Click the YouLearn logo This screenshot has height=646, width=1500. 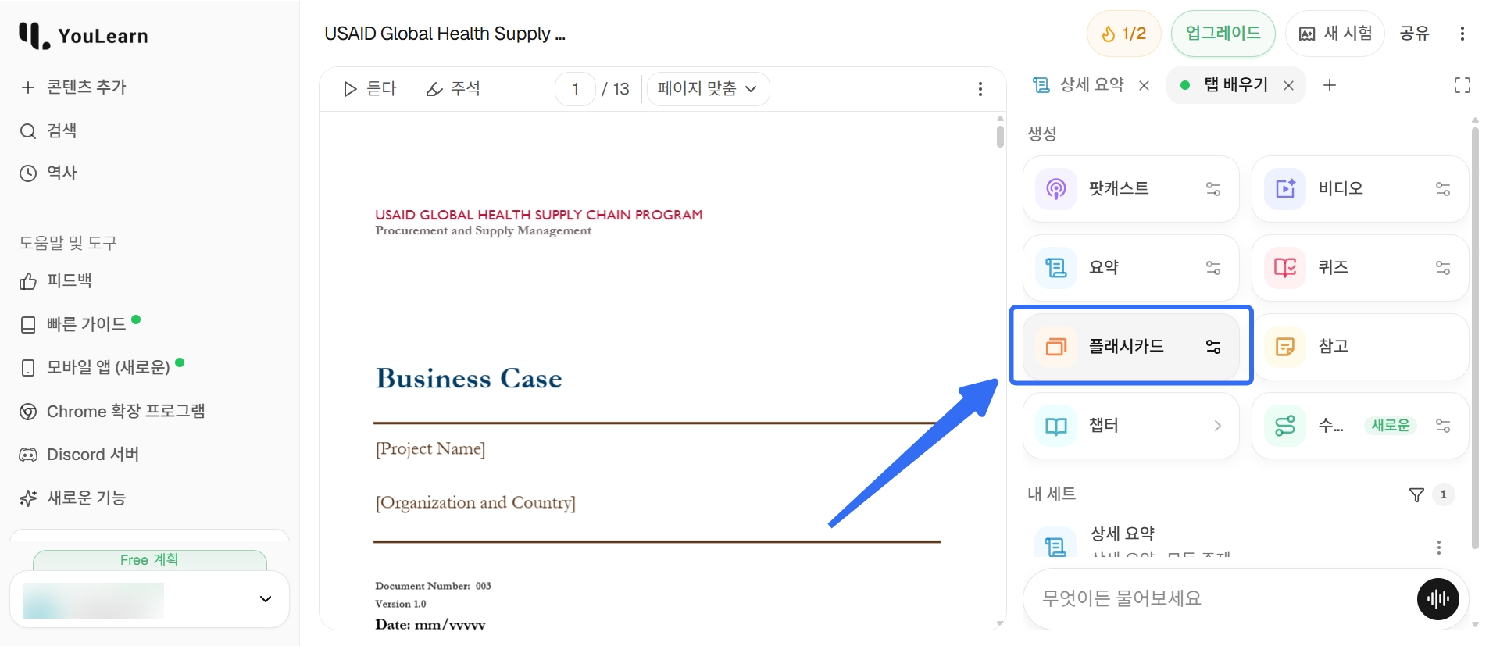tap(83, 35)
